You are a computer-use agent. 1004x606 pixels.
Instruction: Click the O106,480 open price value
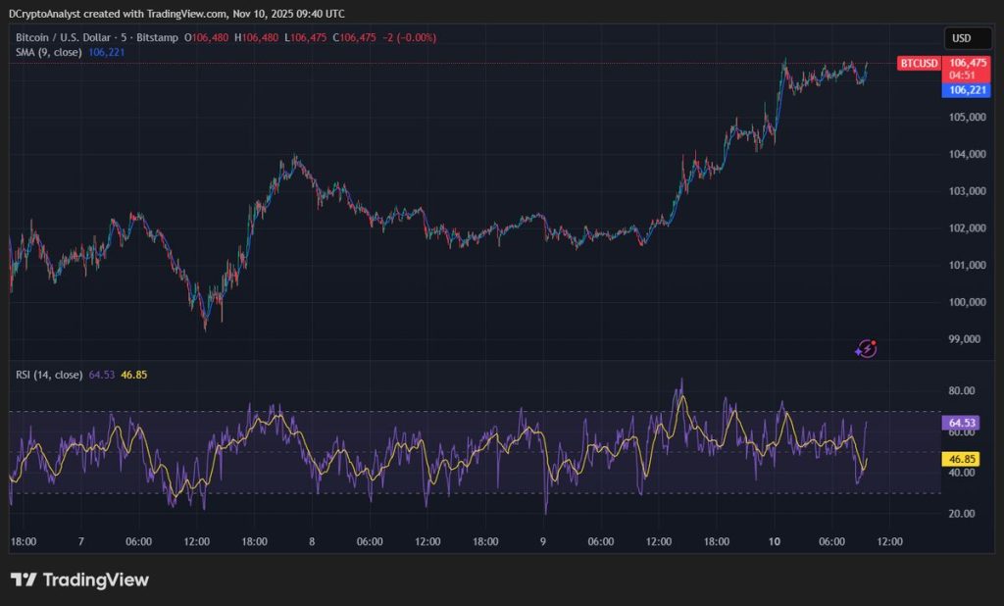point(208,37)
